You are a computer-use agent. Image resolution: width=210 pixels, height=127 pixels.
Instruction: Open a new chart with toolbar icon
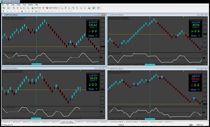tap(3, 8)
